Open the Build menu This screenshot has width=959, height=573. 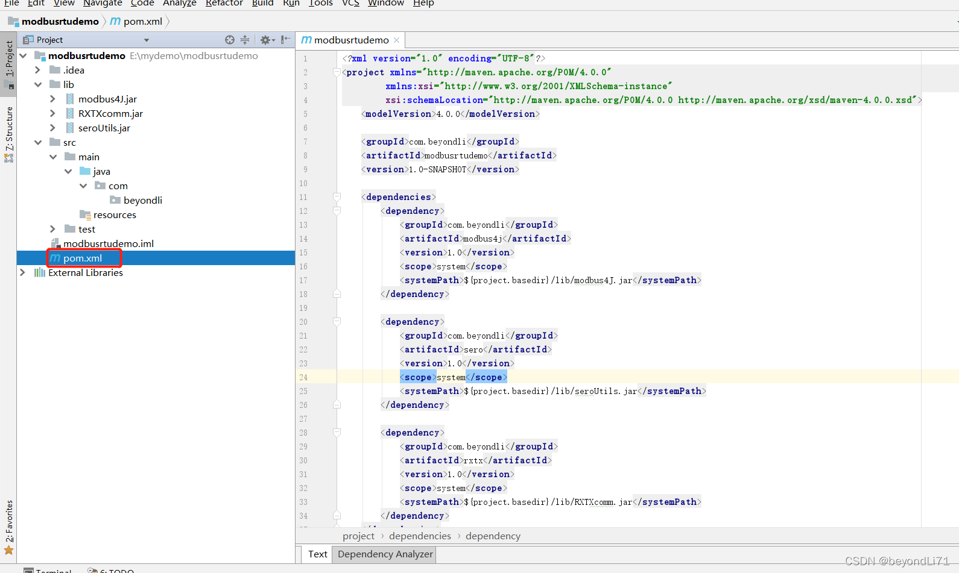262,3
